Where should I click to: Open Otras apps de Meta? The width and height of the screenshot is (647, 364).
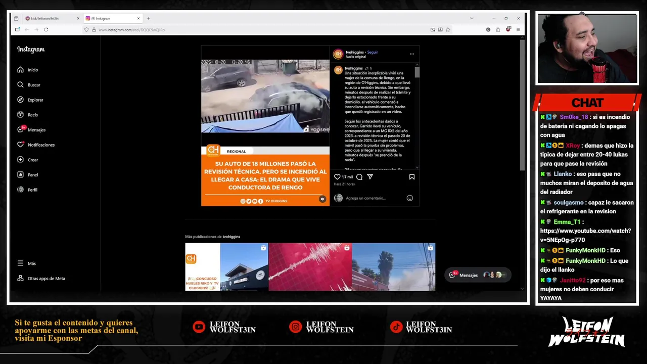click(41, 279)
